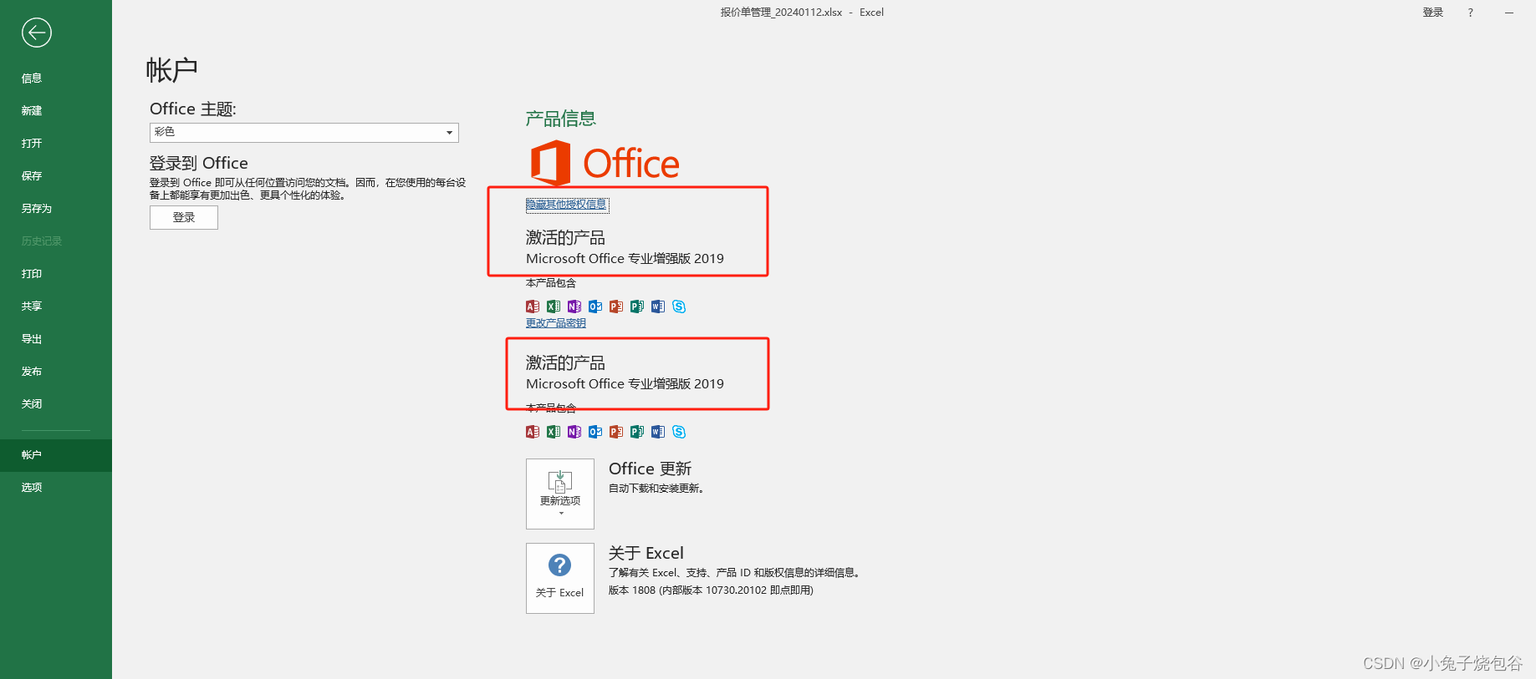Click 登录 in the title bar
The height and width of the screenshot is (679, 1536).
[1433, 13]
